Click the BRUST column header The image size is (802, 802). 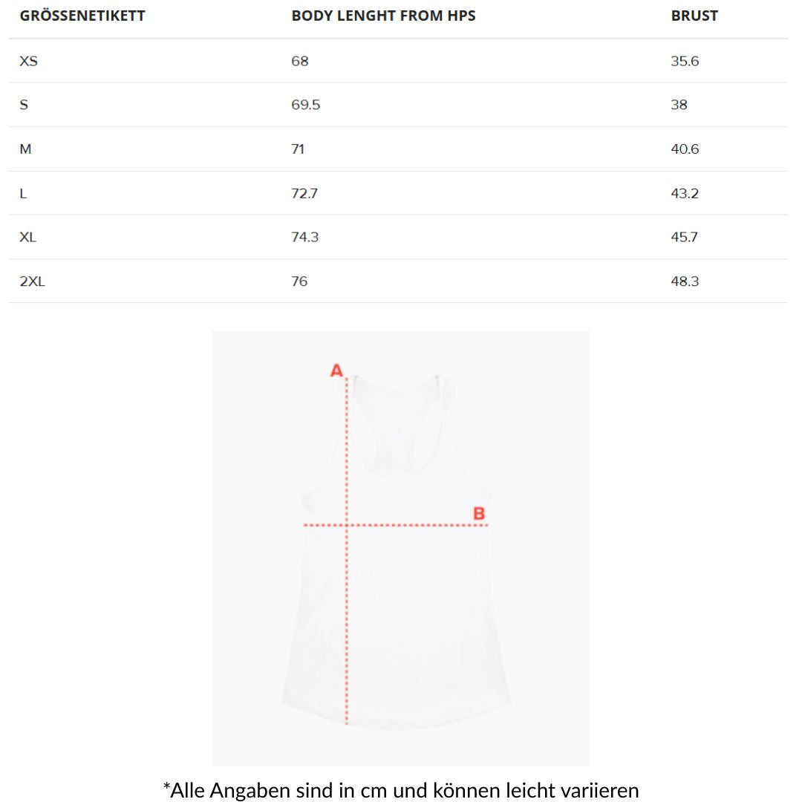(x=694, y=16)
